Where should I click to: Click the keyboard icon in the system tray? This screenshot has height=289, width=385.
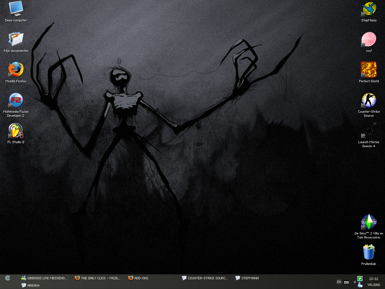pos(347,282)
